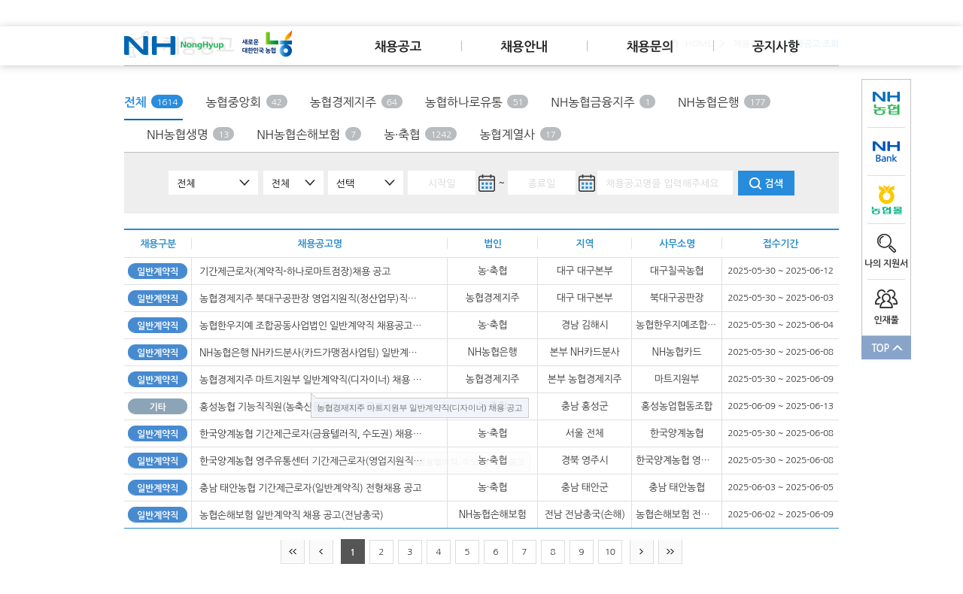Open the 채용문의 menu
This screenshot has width=963, height=594.
(x=650, y=46)
